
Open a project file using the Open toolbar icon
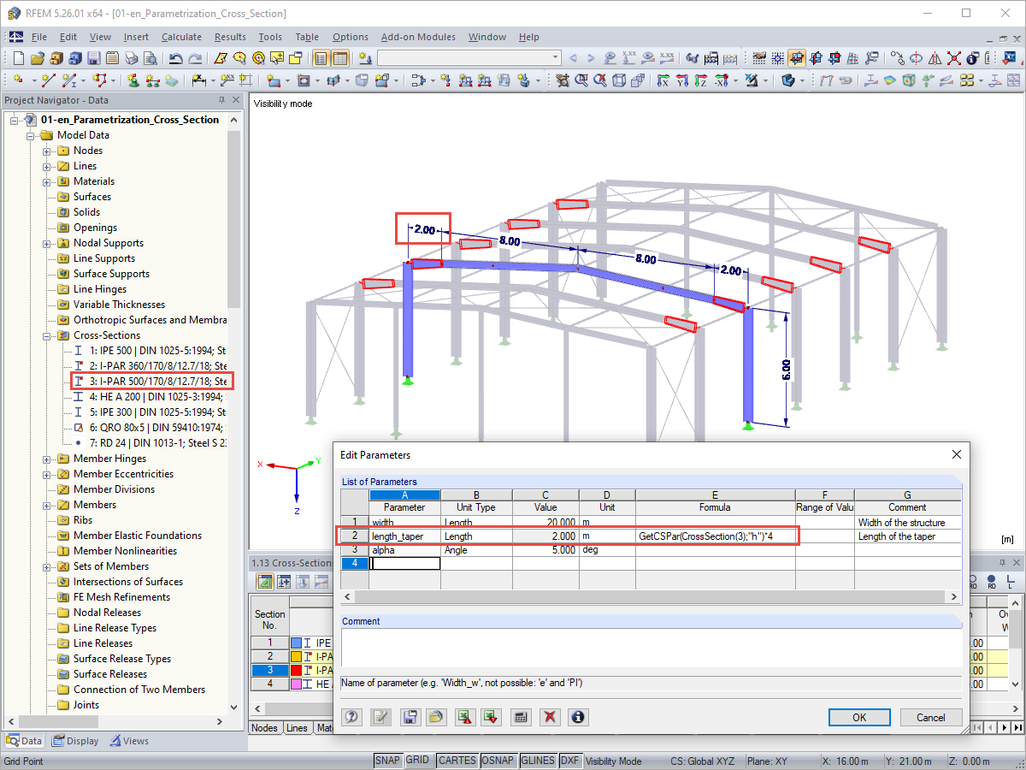click(x=37, y=58)
